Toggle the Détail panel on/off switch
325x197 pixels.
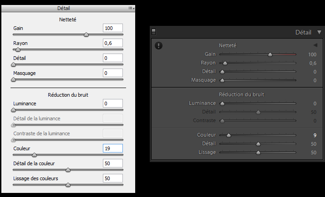tap(153, 32)
